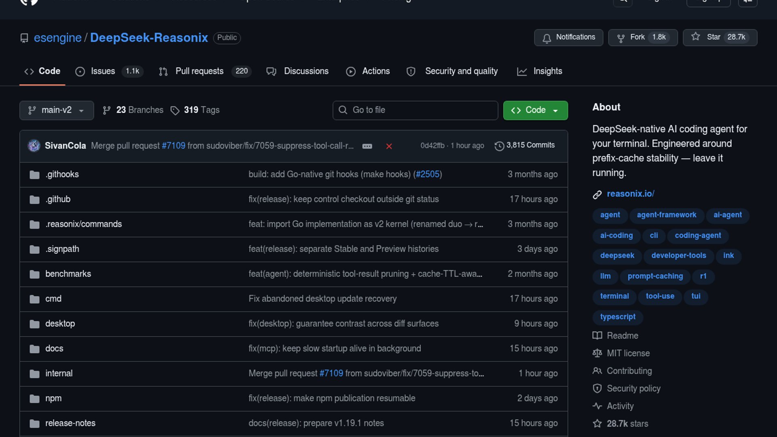Select the 'agent-framework' topic tag
The width and height of the screenshot is (777, 437).
[667, 215]
